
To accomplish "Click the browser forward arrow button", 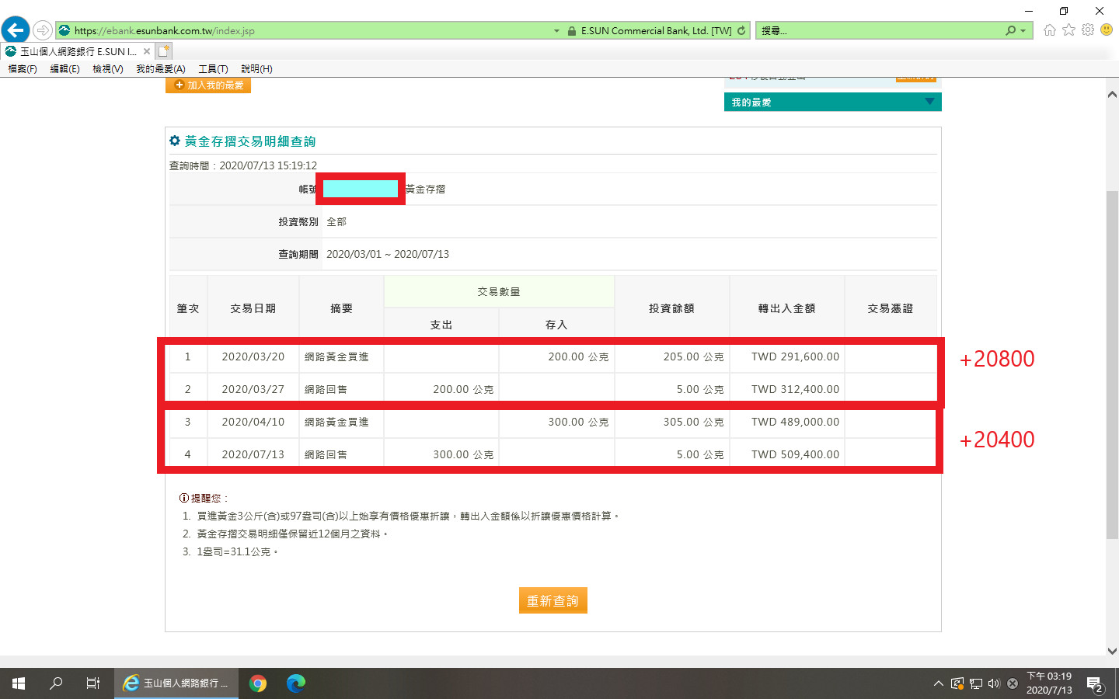I will click(42, 30).
